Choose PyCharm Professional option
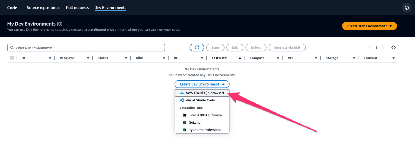The width and height of the screenshot is (415, 163). coord(202,130)
